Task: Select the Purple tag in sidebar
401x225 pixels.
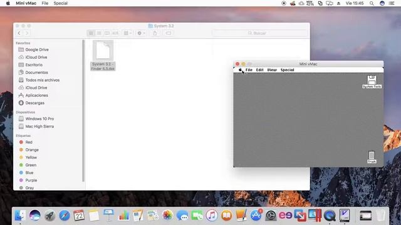Action: (x=28, y=181)
